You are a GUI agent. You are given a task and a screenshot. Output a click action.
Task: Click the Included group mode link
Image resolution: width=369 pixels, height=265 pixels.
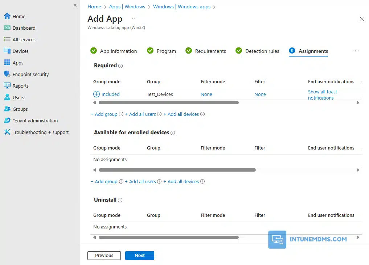111,94
